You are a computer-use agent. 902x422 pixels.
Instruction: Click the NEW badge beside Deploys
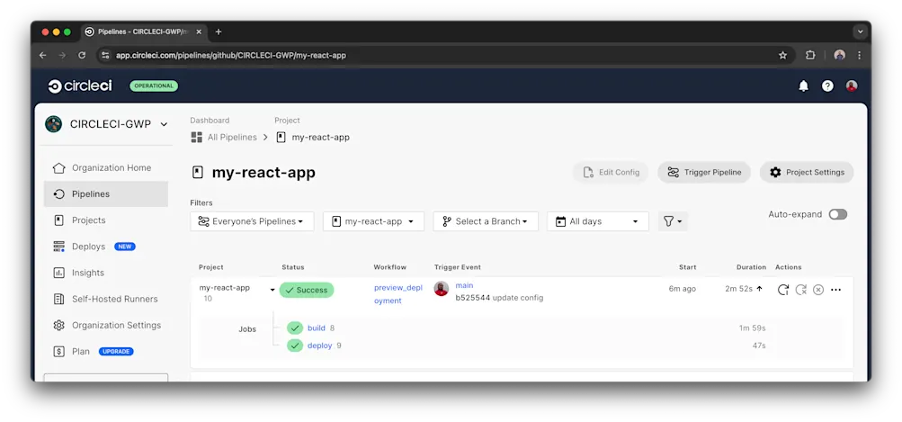(125, 247)
